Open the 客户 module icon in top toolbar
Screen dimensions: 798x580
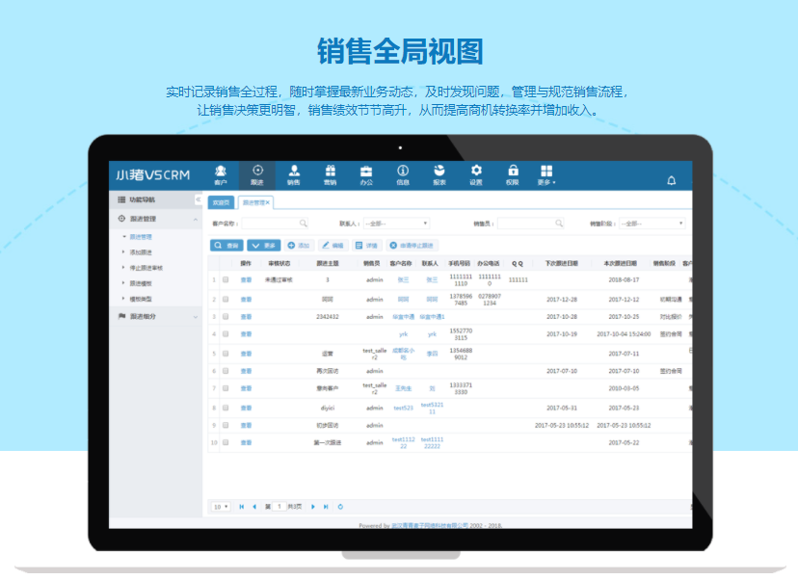[x=222, y=175]
